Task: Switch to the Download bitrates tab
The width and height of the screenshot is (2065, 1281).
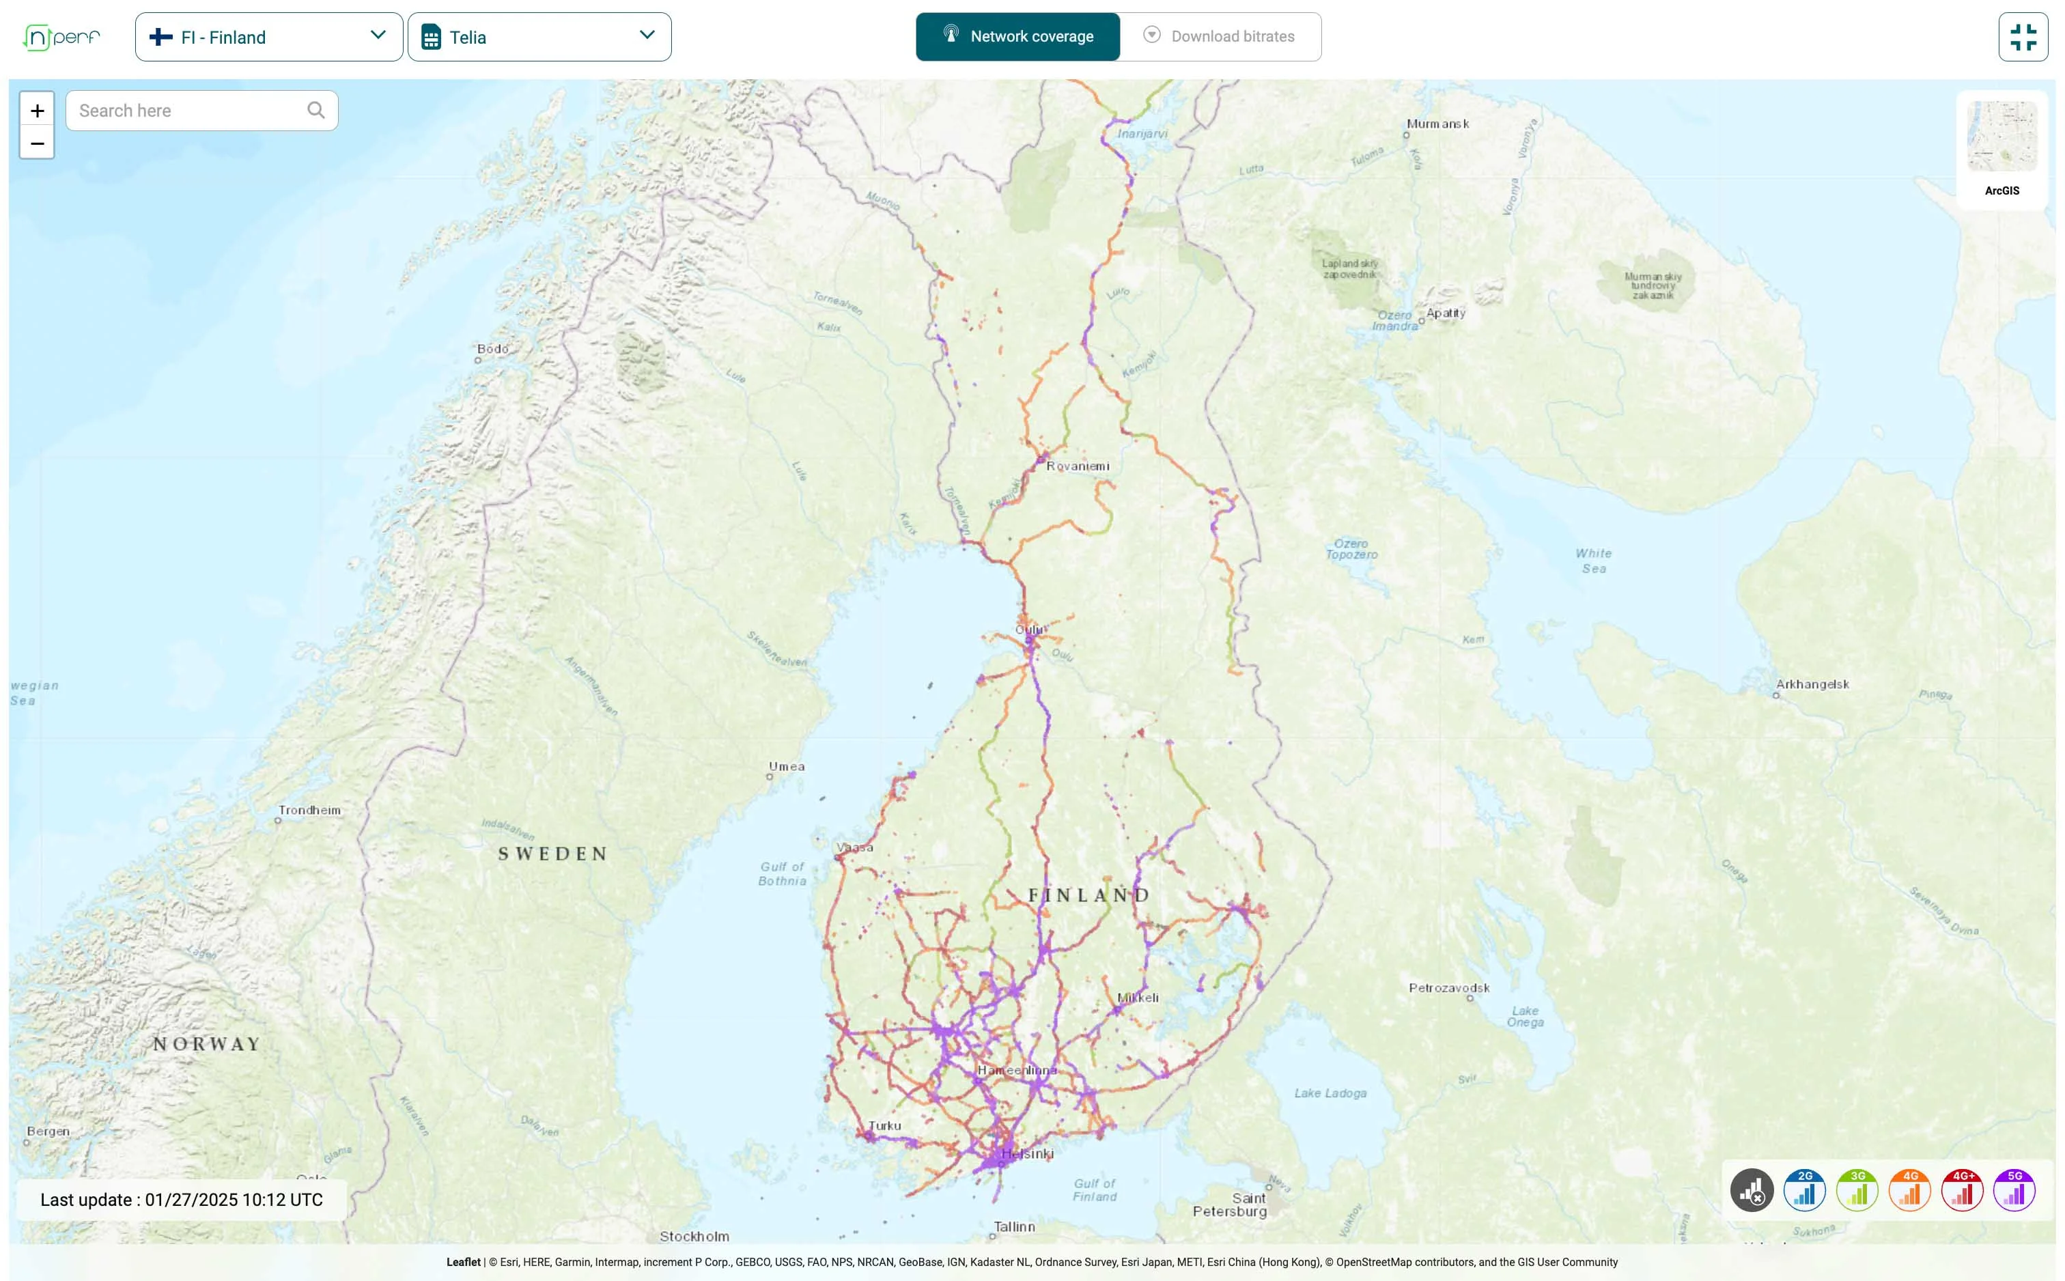Action: tap(1220, 36)
